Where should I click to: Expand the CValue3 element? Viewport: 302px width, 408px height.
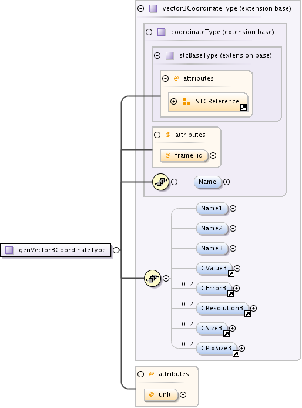(x=237, y=268)
